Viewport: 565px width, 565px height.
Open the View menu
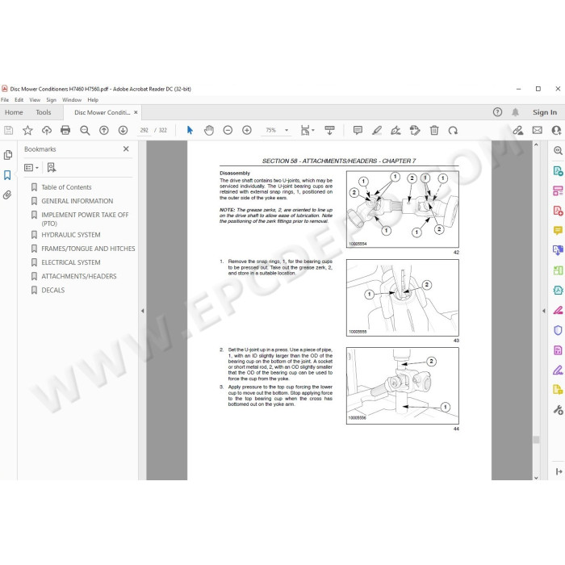tap(35, 100)
